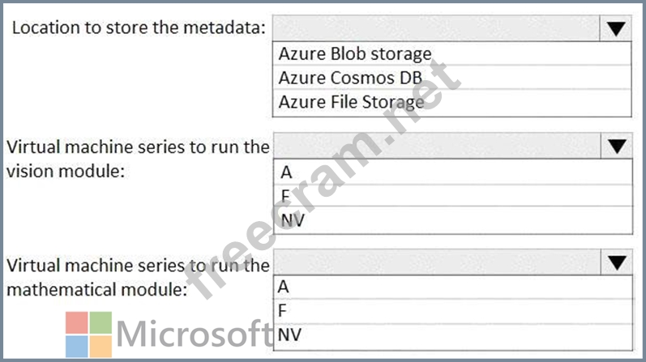Click the Microsoft four-square logo
This screenshot has height=362, width=646.
point(88,335)
